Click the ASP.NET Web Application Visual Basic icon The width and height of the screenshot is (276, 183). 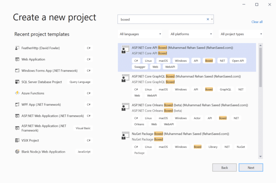pos(17,128)
